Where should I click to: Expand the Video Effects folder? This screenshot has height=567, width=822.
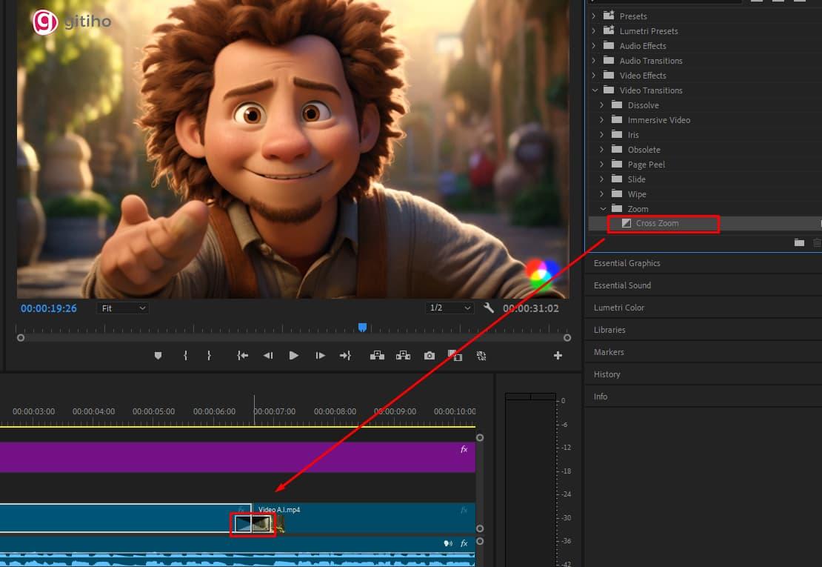tap(594, 75)
